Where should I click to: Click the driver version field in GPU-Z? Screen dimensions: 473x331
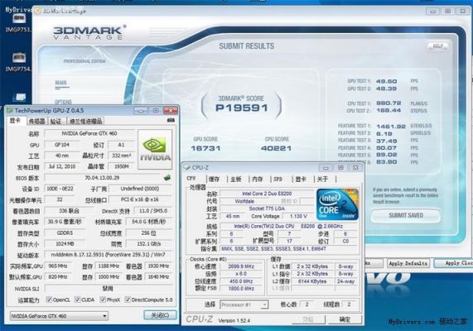(x=108, y=255)
